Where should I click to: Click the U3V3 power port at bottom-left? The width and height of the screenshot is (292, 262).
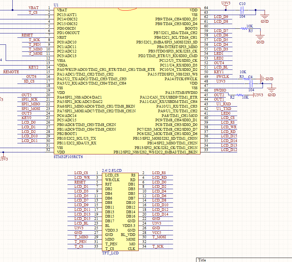pos(4,157)
